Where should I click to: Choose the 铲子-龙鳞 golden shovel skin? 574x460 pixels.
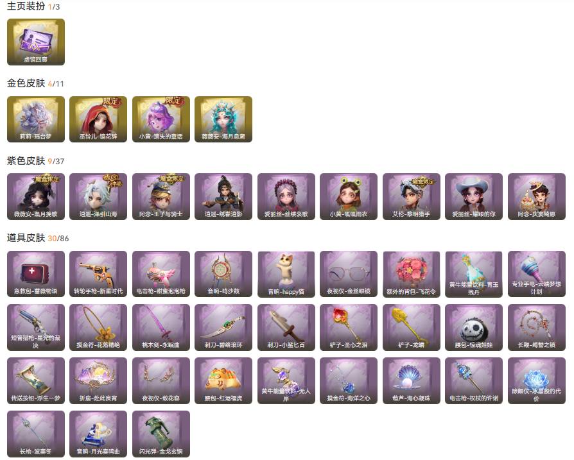(x=412, y=327)
